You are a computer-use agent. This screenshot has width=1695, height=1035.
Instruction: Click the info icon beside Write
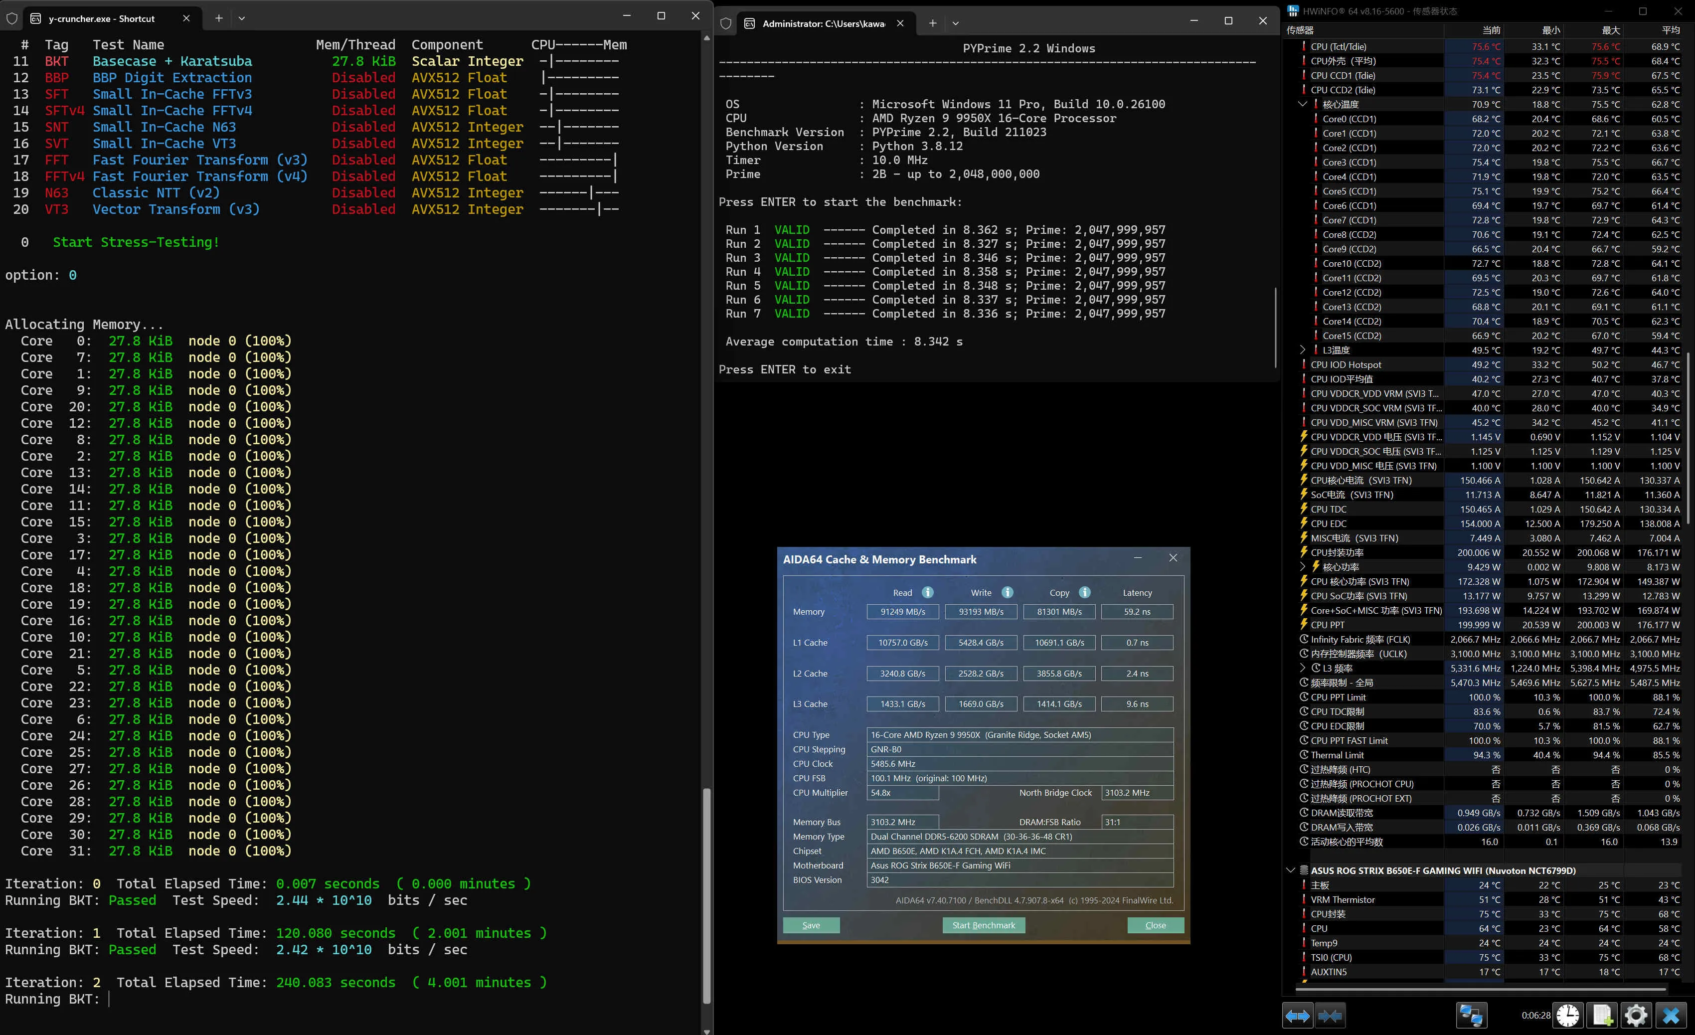coord(1007,592)
